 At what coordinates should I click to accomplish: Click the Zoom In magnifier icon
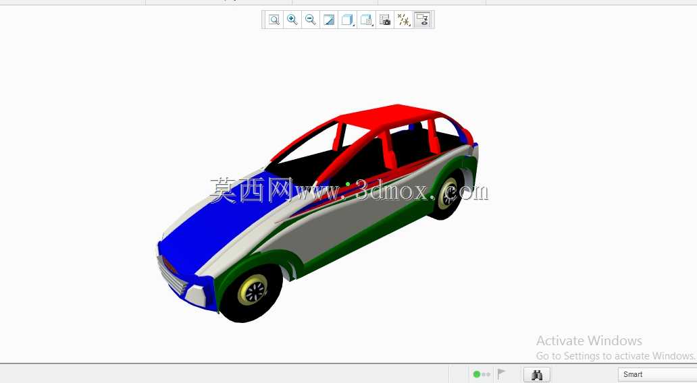coord(292,20)
